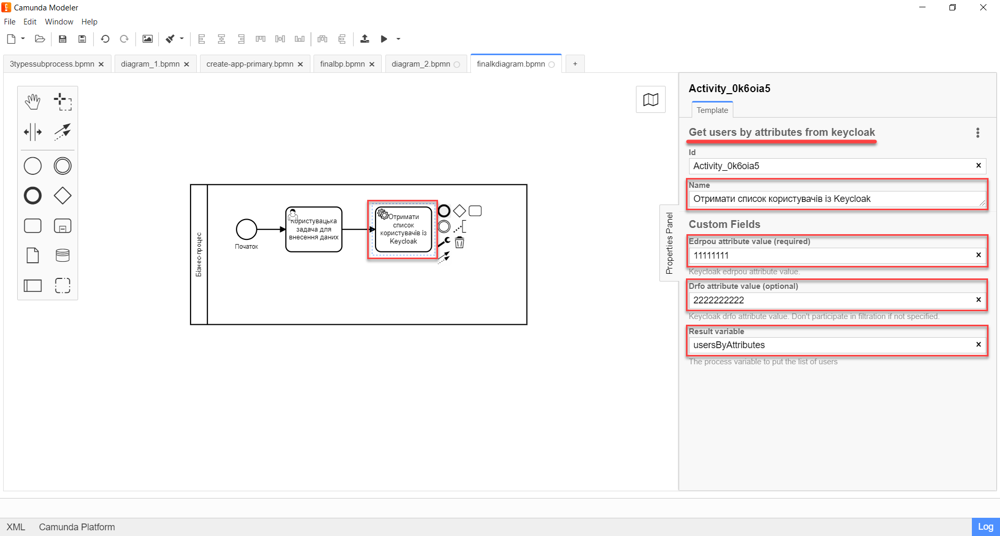Start process instance play button
1000x536 pixels.
(384, 39)
